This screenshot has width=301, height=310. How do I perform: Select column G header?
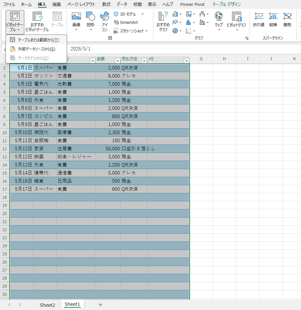pyautogui.click(x=201, y=59)
